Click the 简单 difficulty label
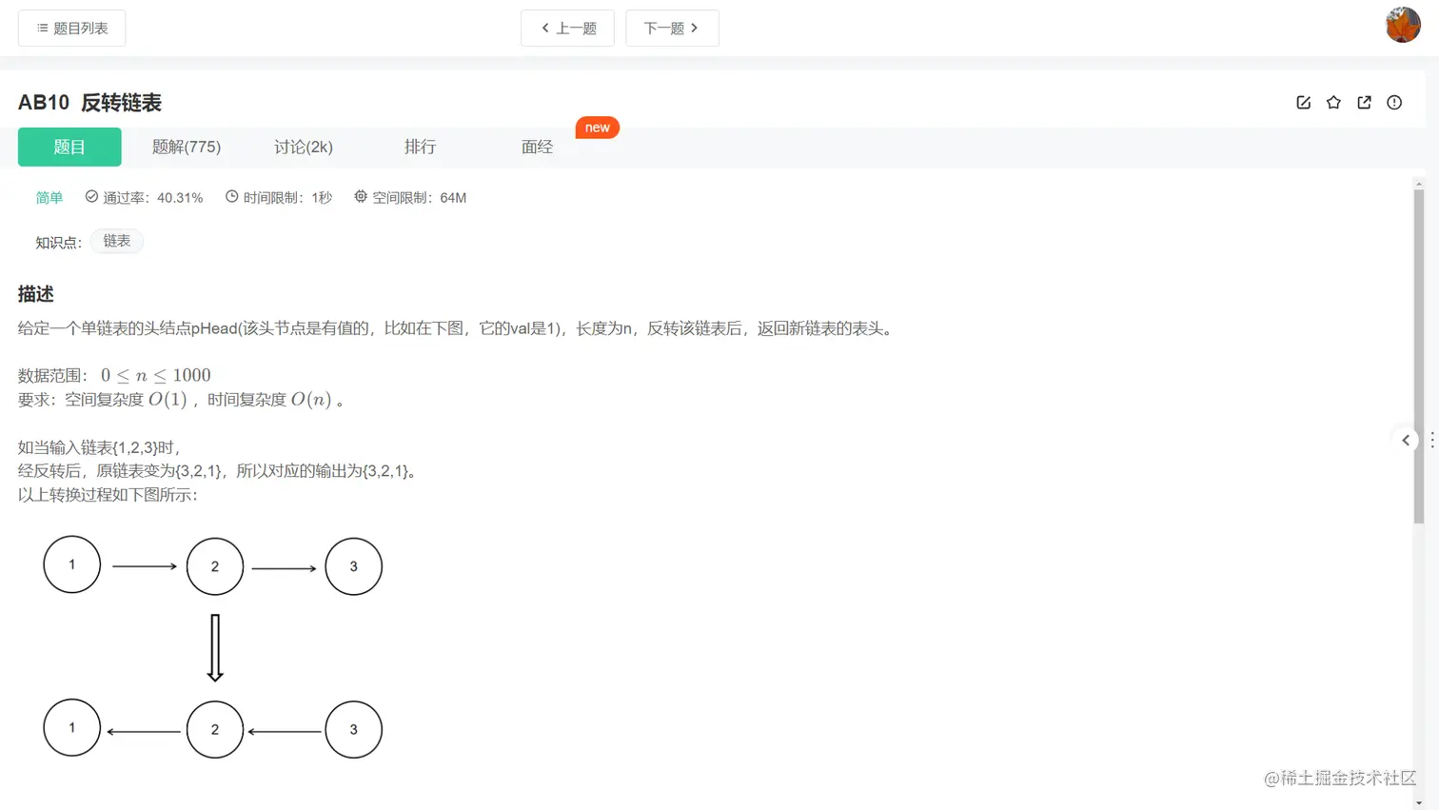This screenshot has width=1439, height=810. (49, 198)
